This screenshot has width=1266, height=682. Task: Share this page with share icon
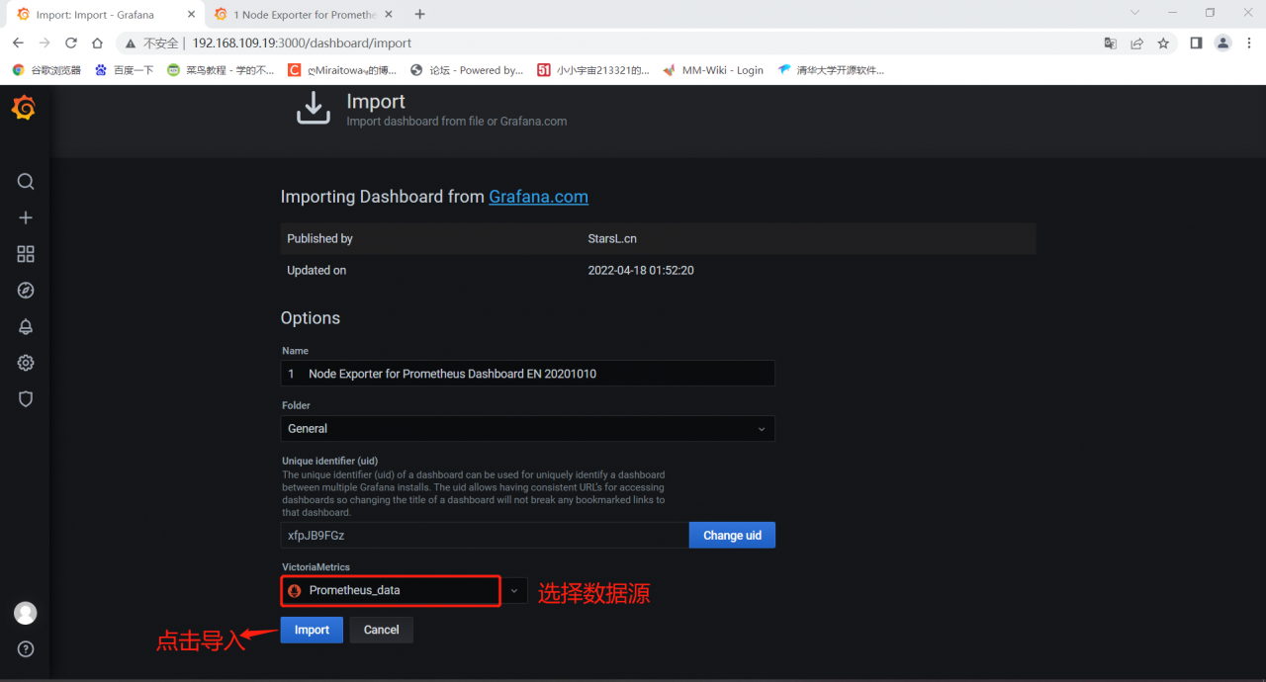pyautogui.click(x=1137, y=43)
